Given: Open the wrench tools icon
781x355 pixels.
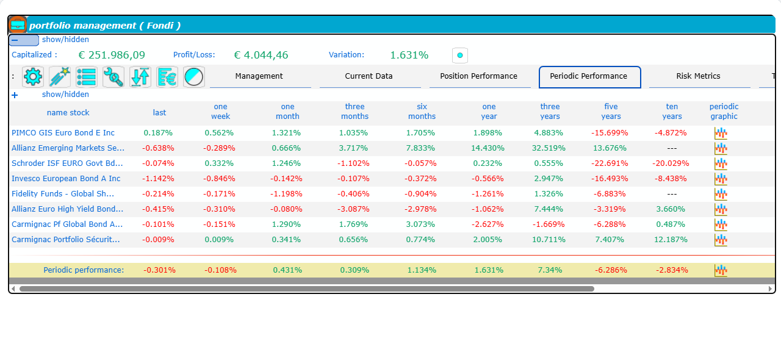Looking at the screenshot, I should [x=113, y=77].
